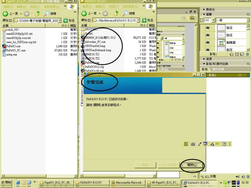Toggle eye visibility of 點陣圖 layer

coord(208,43)
